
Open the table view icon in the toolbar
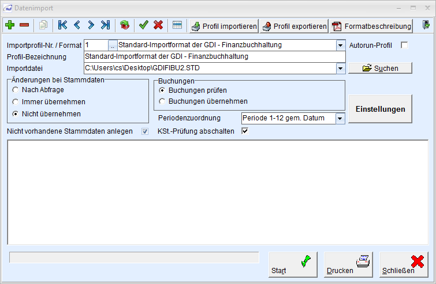177,25
